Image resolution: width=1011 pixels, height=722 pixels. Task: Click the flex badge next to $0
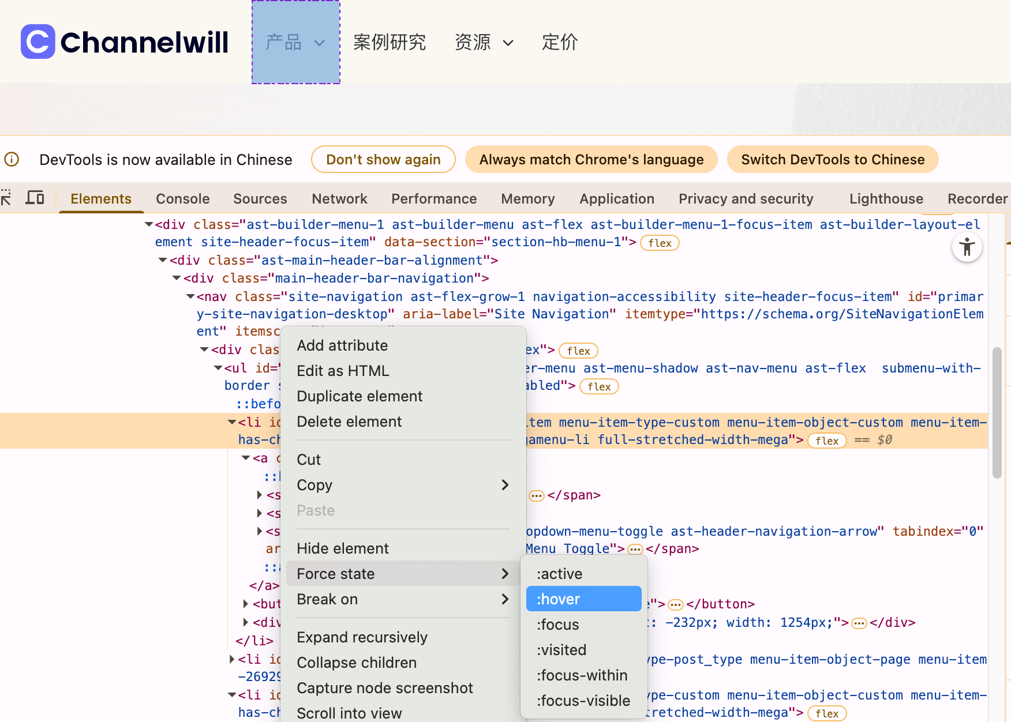(x=826, y=441)
